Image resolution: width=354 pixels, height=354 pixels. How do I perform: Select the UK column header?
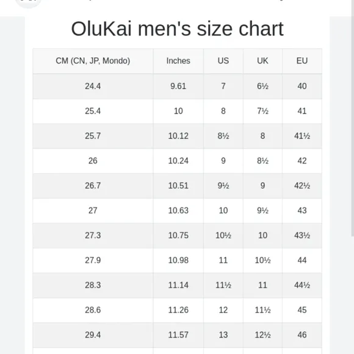pos(262,61)
